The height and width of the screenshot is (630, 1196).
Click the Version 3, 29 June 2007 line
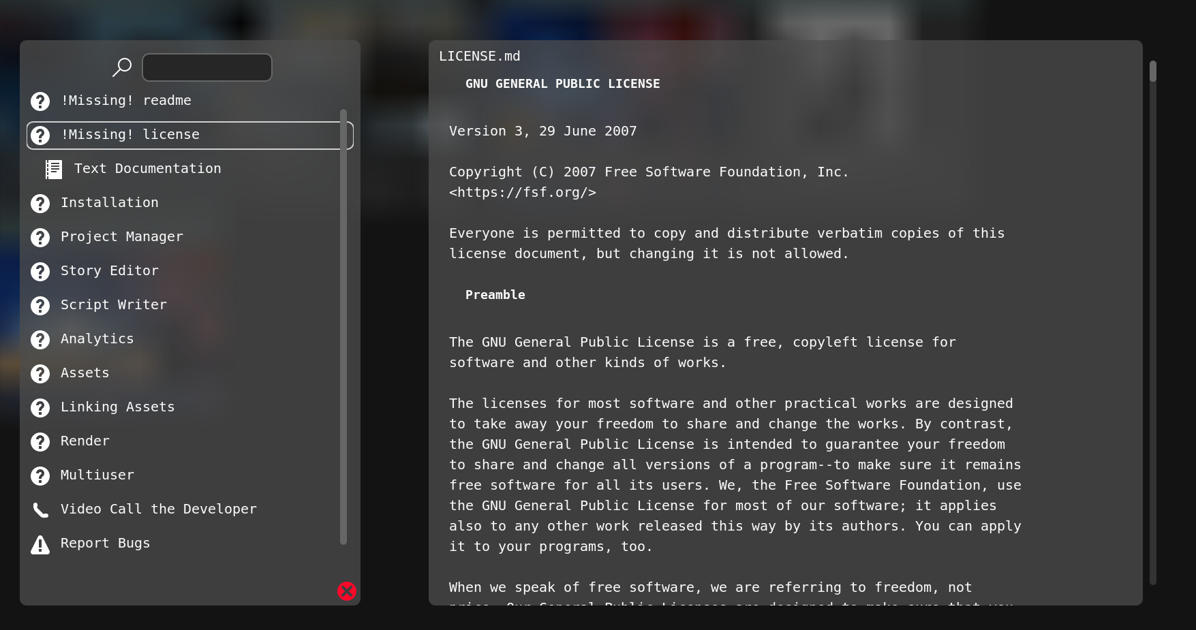tap(543, 131)
